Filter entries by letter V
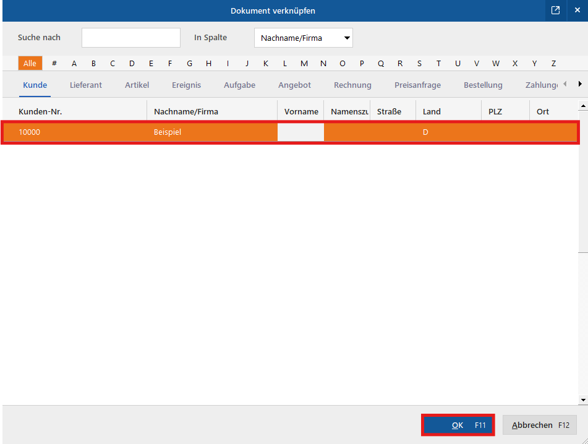588x444 pixels. pos(477,63)
